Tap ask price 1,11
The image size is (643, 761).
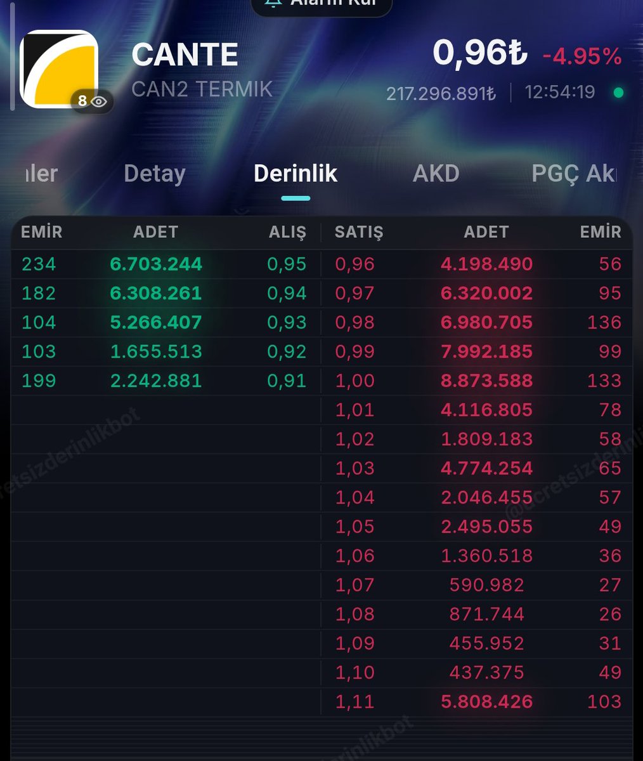(355, 701)
